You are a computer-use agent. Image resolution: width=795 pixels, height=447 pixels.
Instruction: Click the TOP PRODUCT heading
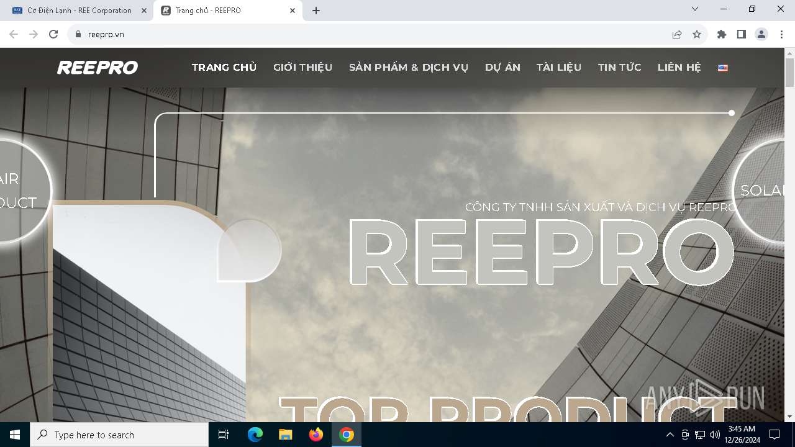(x=507, y=409)
